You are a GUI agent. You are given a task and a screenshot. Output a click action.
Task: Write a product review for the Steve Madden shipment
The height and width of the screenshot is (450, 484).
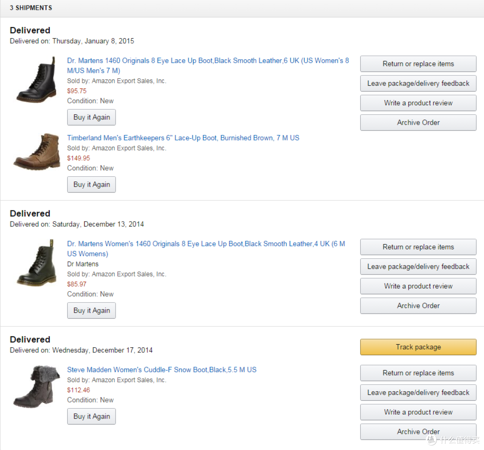coord(418,412)
